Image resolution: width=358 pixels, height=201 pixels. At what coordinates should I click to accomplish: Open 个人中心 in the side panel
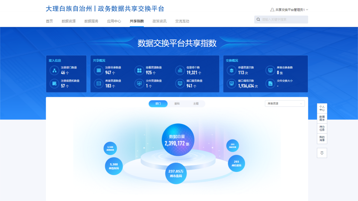click(x=322, y=108)
